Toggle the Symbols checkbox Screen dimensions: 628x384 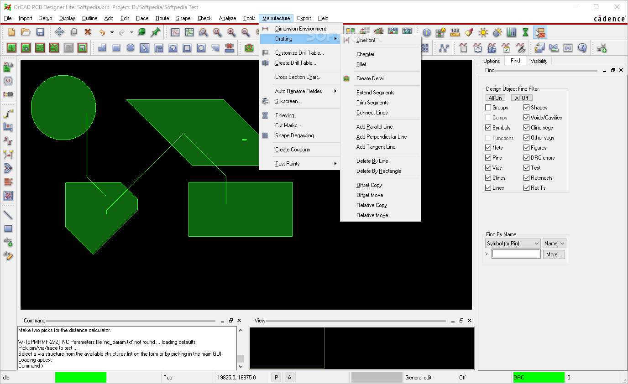488,128
